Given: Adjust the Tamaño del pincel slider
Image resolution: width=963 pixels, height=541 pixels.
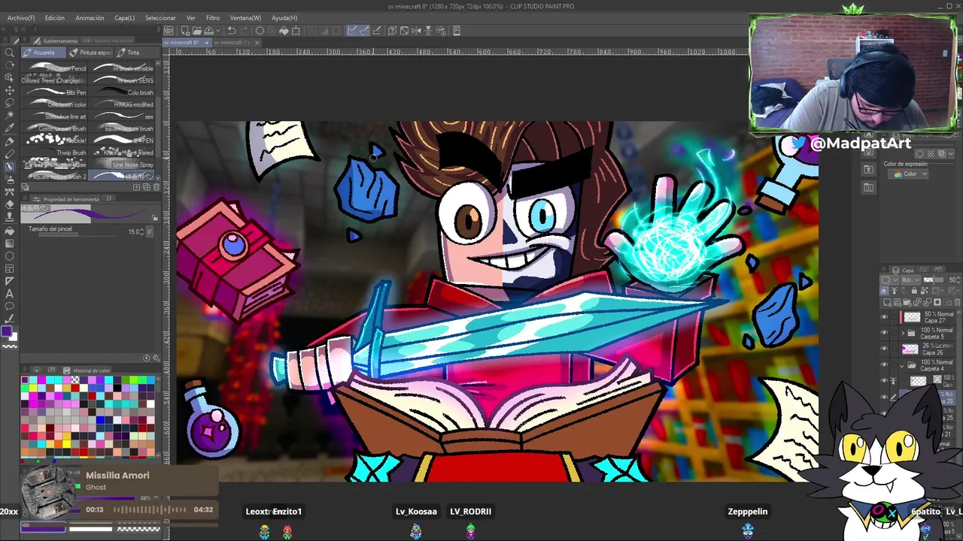Looking at the screenshot, I should tap(78, 234).
